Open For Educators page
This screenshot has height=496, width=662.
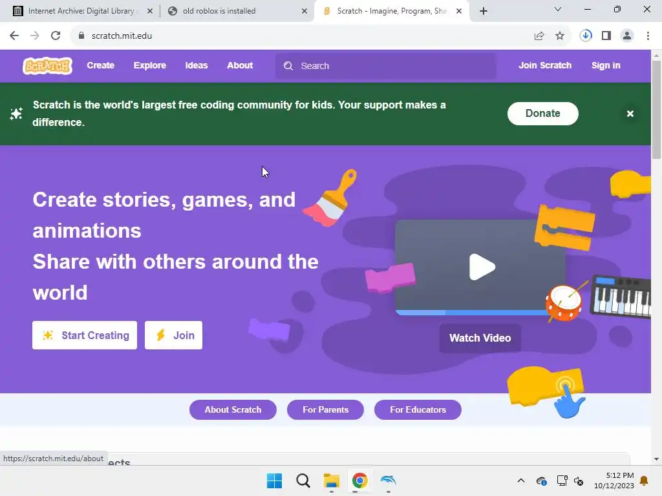[x=418, y=409]
